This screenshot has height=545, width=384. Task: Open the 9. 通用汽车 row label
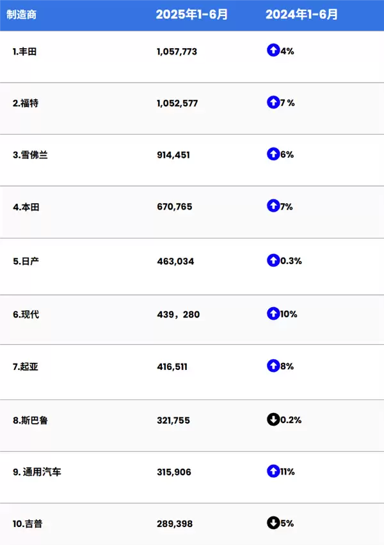click(x=37, y=473)
